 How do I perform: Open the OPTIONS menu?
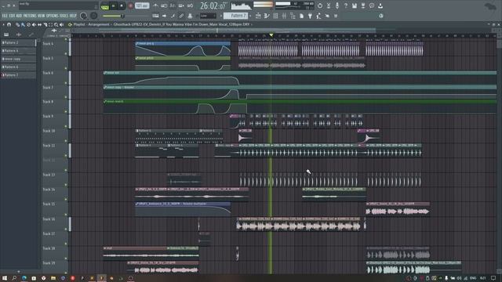(53, 16)
